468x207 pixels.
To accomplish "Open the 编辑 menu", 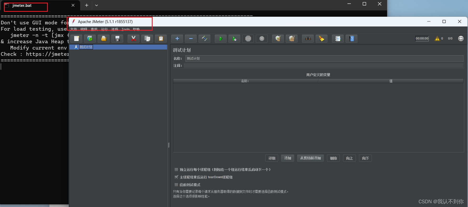I will pyautogui.click(x=84, y=29).
